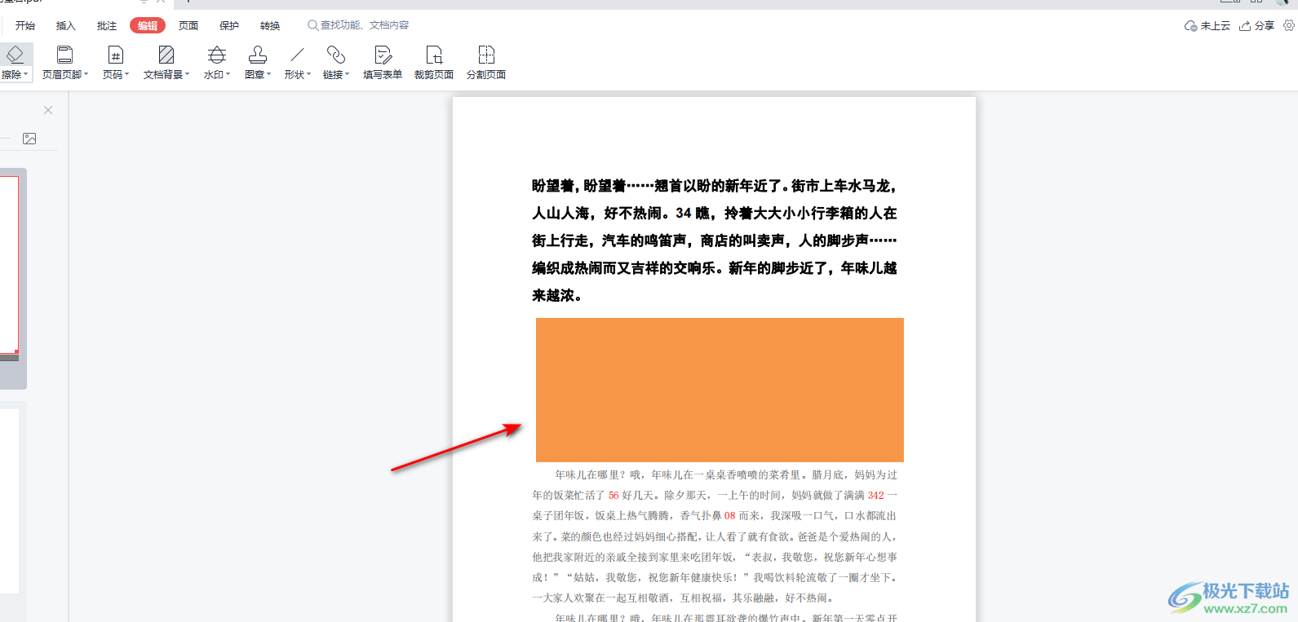Expand the 链接 dropdown arrow
Image resolution: width=1298 pixels, height=622 pixels.
click(348, 74)
